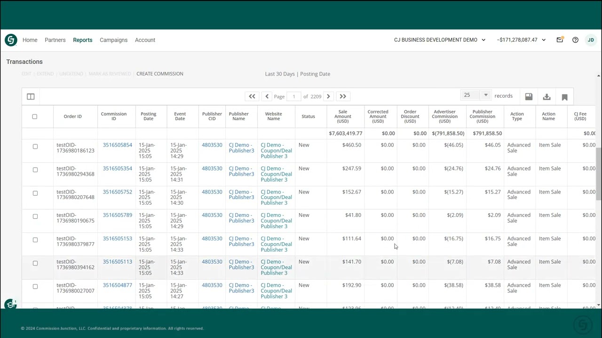Go to previous page of results

click(267, 96)
